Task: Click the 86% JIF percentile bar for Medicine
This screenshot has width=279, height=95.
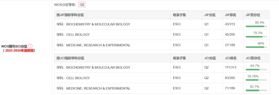Action: click(x=257, y=47)
